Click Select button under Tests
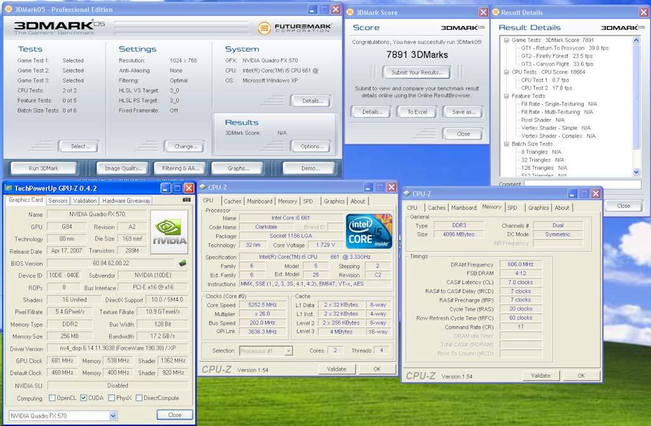 [x=79, y=146]
